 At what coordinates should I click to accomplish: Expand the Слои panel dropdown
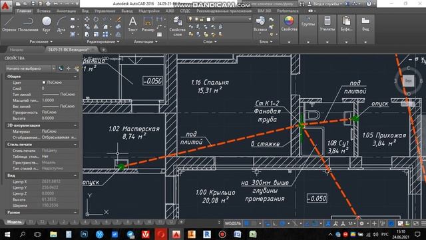coord(210,41)
